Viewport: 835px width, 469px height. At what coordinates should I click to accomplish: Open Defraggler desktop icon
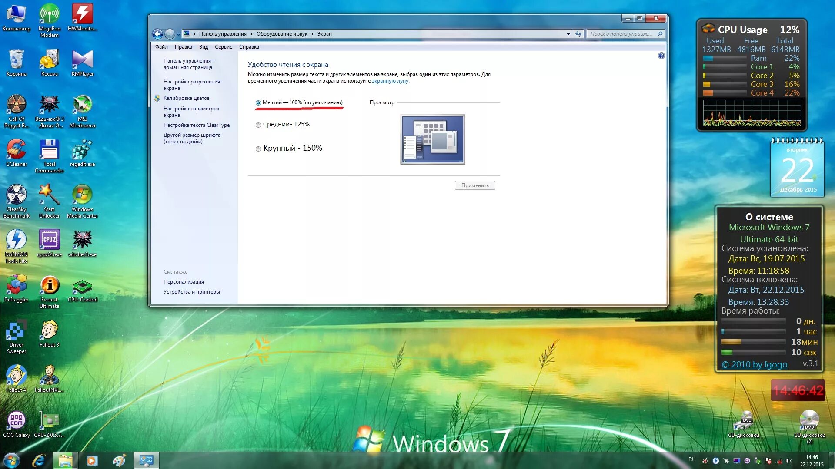[17, 288]
